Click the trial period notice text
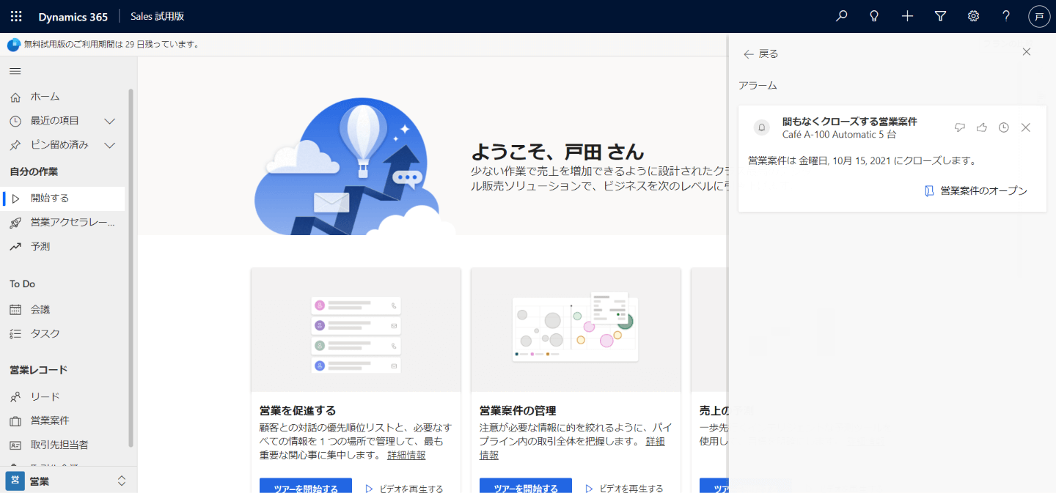Viewport: 1056px width, 493px height. point(111,45)
